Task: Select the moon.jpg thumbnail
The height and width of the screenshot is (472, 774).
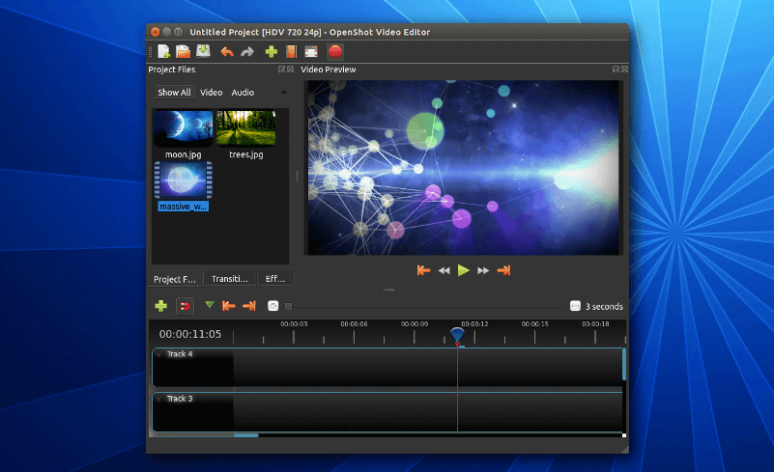Action: tap(184, 128)
